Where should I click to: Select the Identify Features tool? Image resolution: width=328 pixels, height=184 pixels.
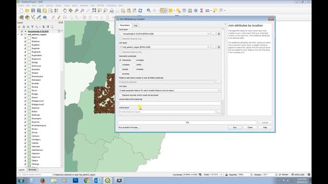pyautogui.click(x=149, y=10)
